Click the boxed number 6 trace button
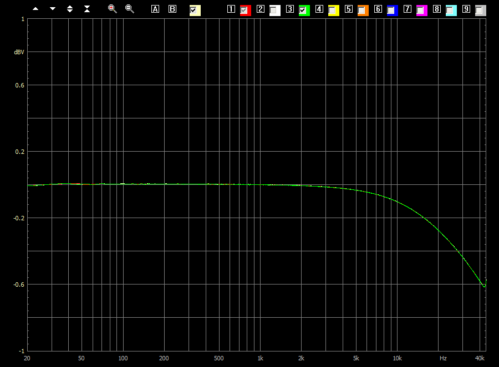Screen dimensions: 499x367 point(378,9)
